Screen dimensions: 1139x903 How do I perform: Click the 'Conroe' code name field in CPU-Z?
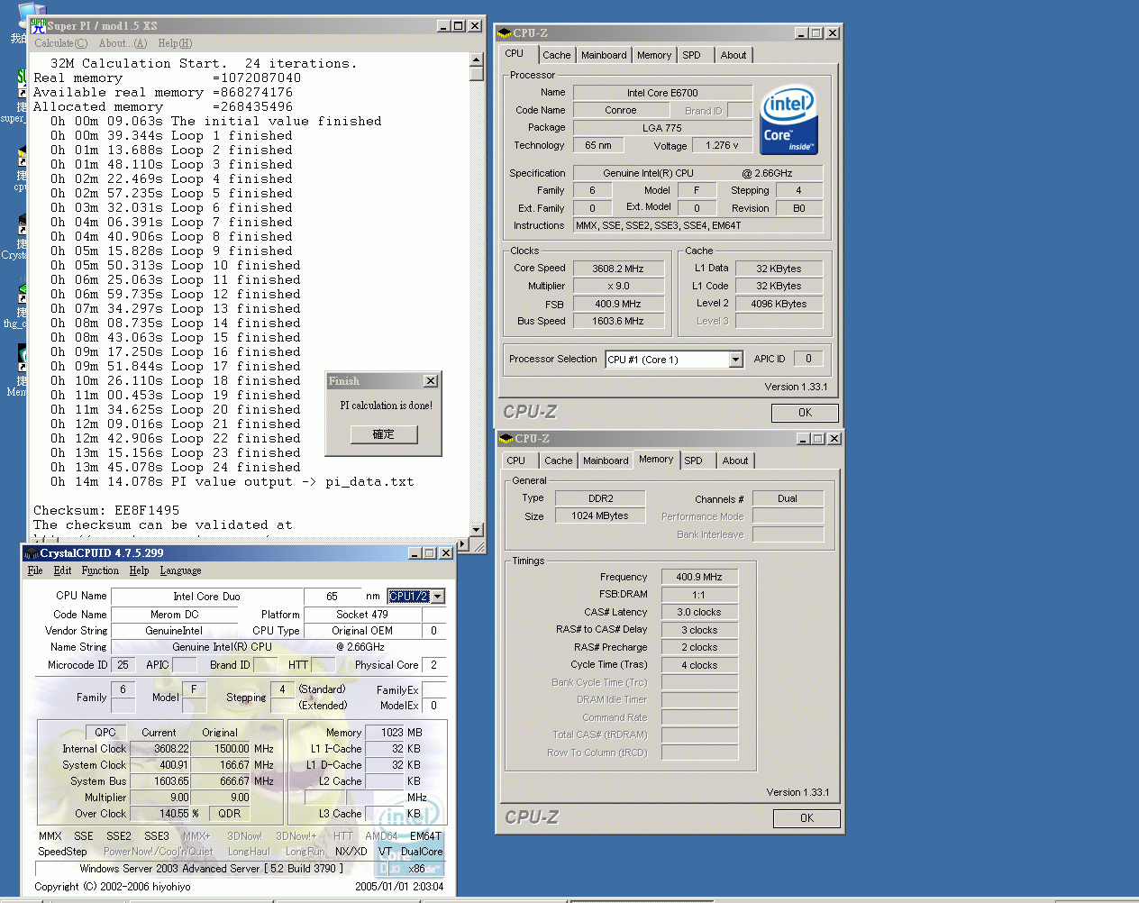pos(621,110)
